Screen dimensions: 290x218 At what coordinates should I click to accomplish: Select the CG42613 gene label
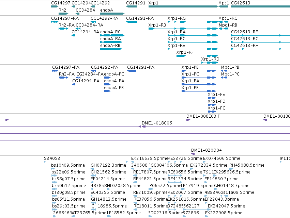[x=241, y=3]
